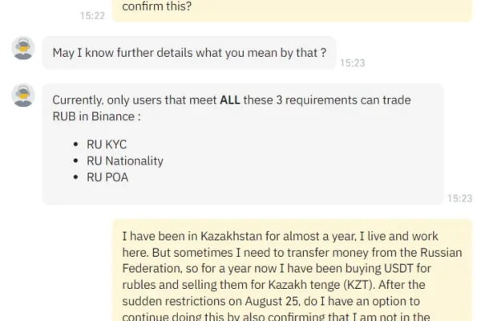
Task: Click the 15:23 timestamp beside "May I know" message
Action: [352, 63]
